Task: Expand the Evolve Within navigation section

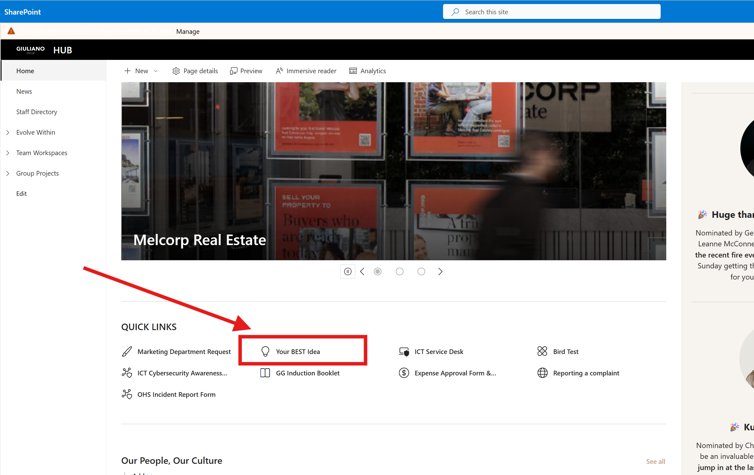Action: pos(8,132)
